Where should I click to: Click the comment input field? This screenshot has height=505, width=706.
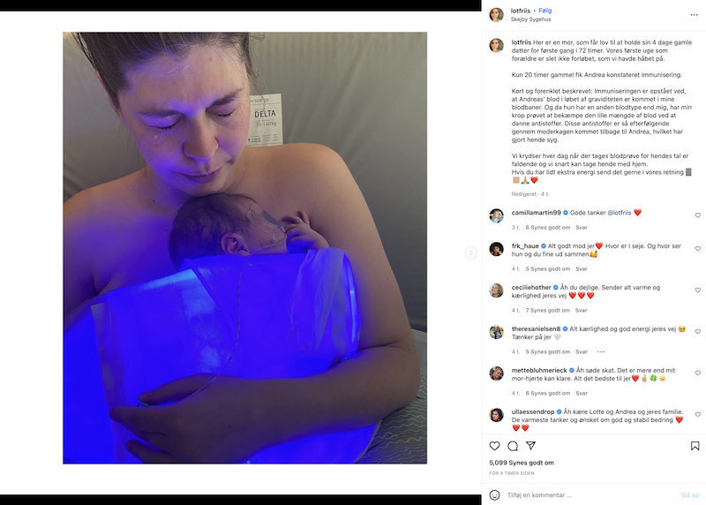pos(590,495)
